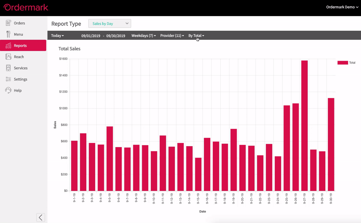Expand the Provider (11) filter
The width and height of the screenshot is (361, 223).
point(172,36)
